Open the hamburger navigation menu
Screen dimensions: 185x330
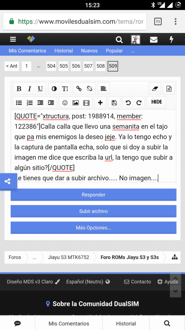click(13, 39)
